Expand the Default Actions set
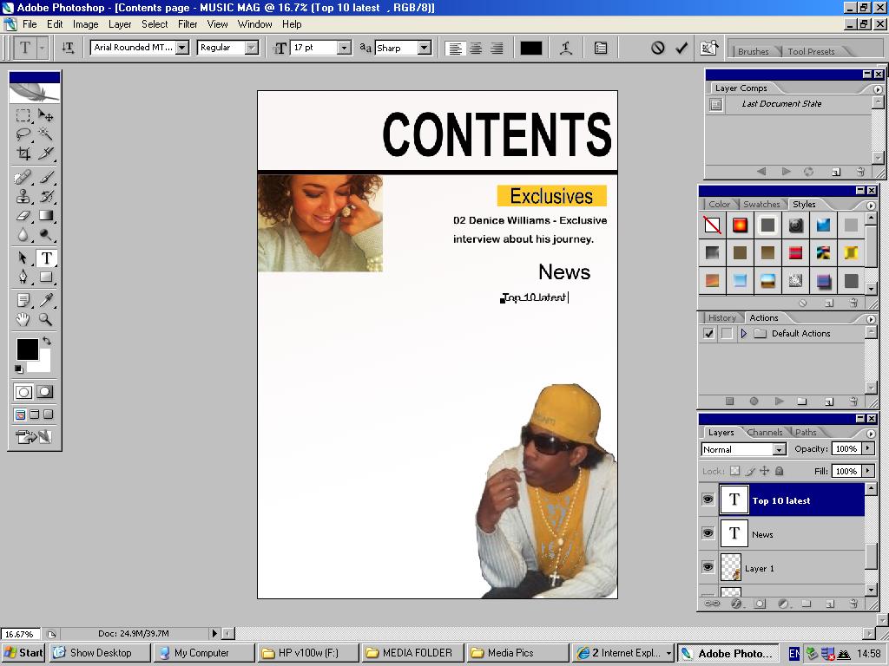889x666 pixels. [x=743, y=334]
